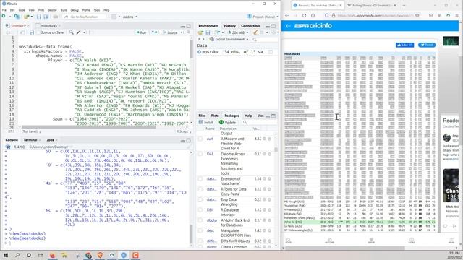This screenshot has width=463, height=260.
Task: Click in Go to file/function field
Action: tap(85, 17)
